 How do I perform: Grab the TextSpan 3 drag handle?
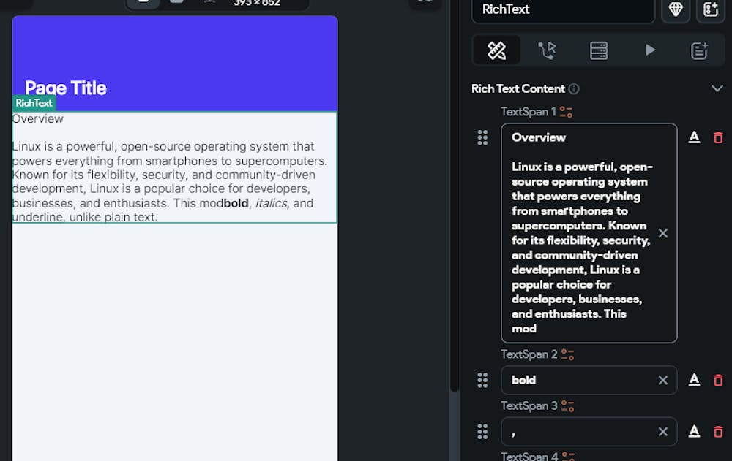pos(482,432)
